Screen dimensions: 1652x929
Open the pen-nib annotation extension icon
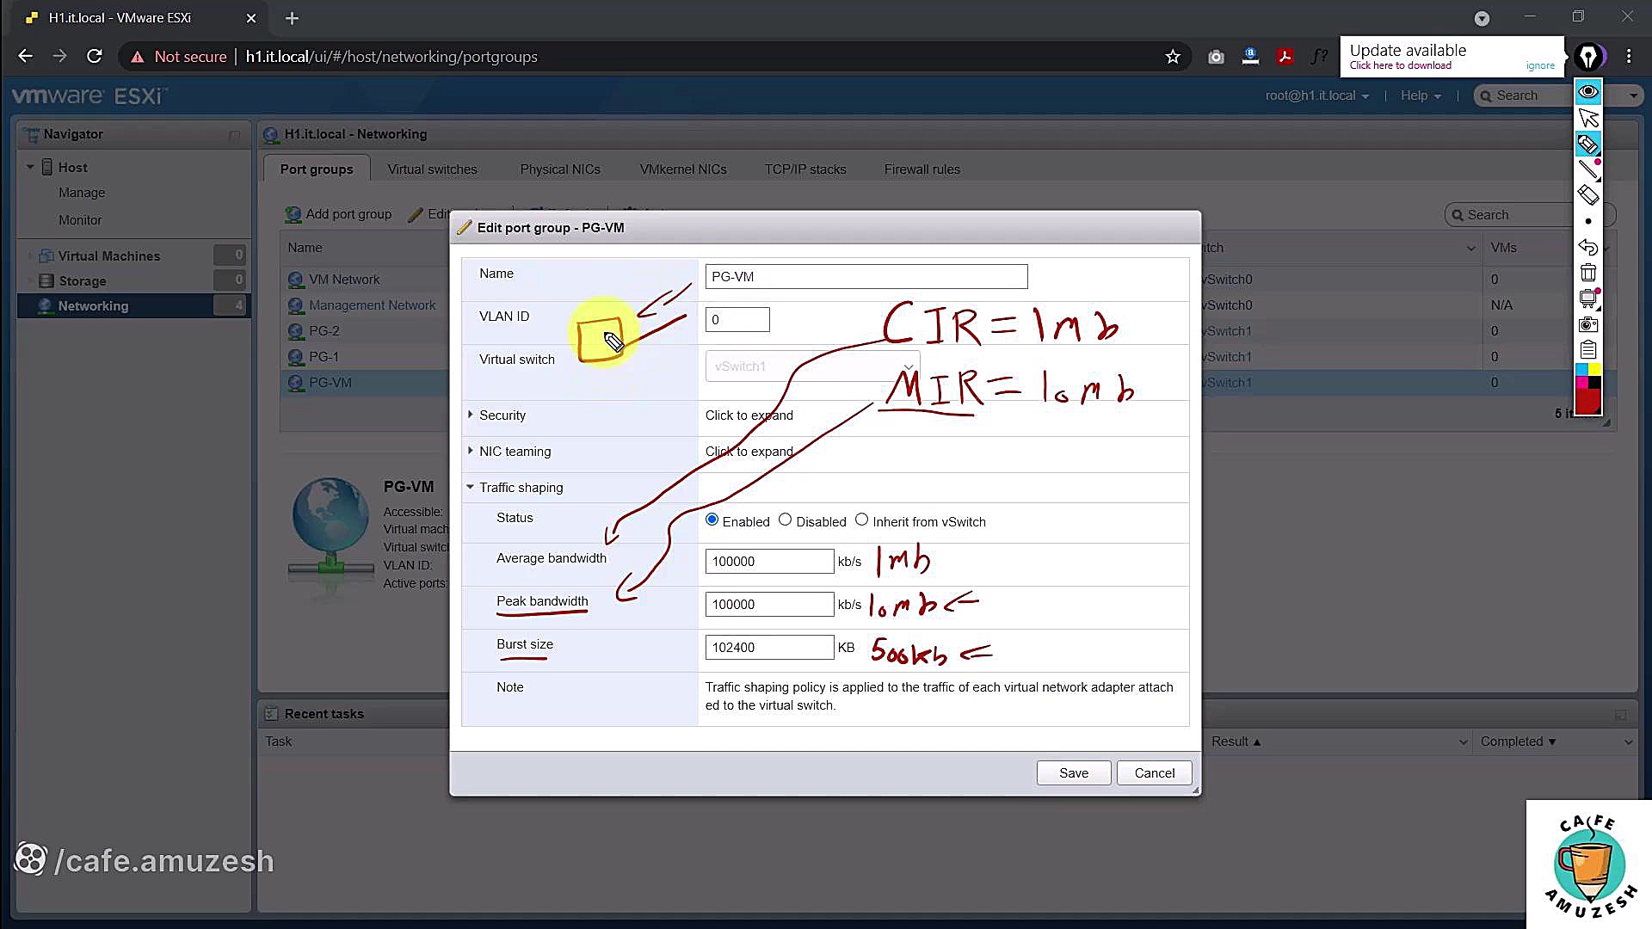click(1588, 57)
